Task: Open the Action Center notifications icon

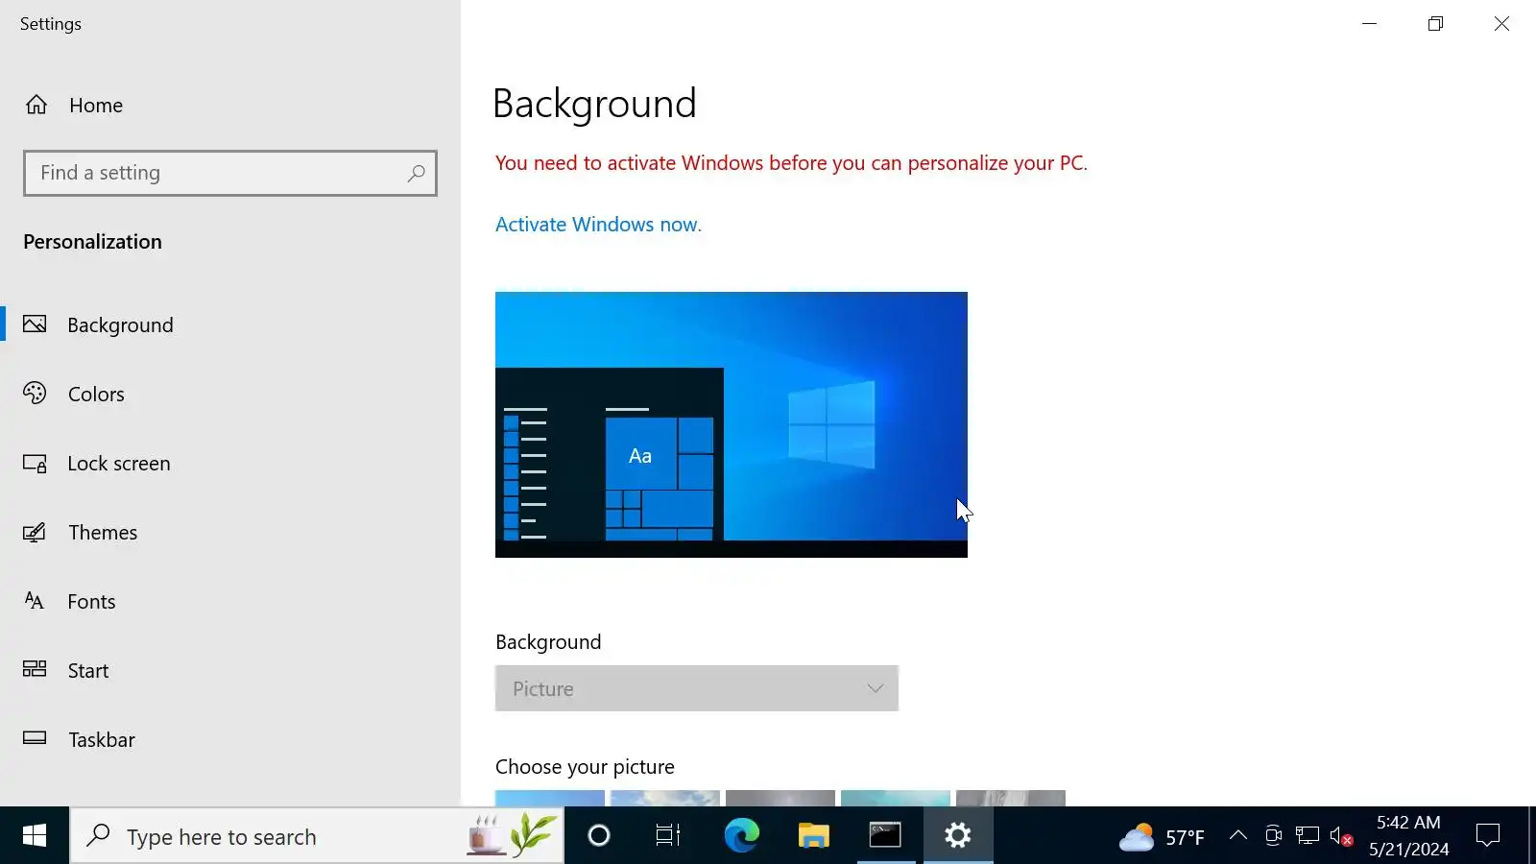Action: tap(1488, 836)
